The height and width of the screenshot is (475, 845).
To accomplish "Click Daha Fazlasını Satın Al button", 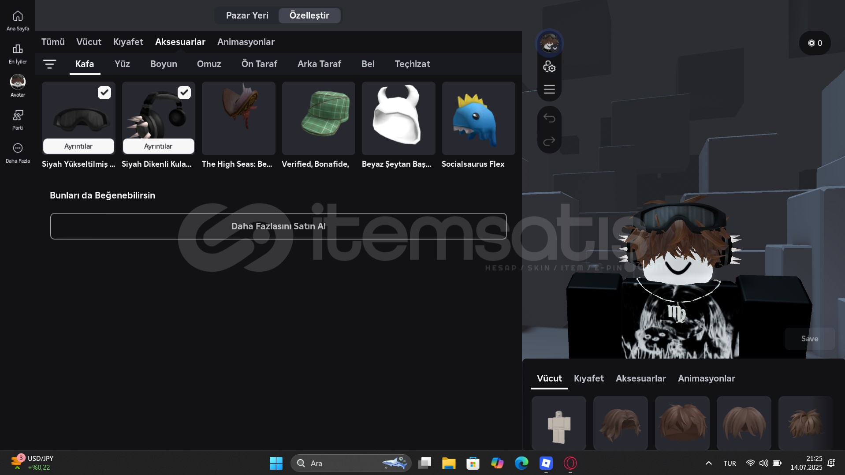I will click(x=278, y=226).
